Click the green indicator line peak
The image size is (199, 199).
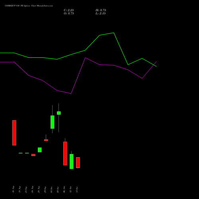(114, 33)
